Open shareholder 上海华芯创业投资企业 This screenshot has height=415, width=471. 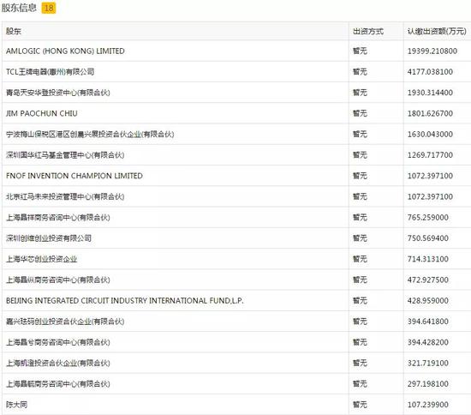pyautogui.click(x=42, y=259)
